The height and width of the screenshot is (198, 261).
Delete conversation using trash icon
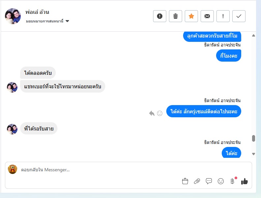[176, 16]
